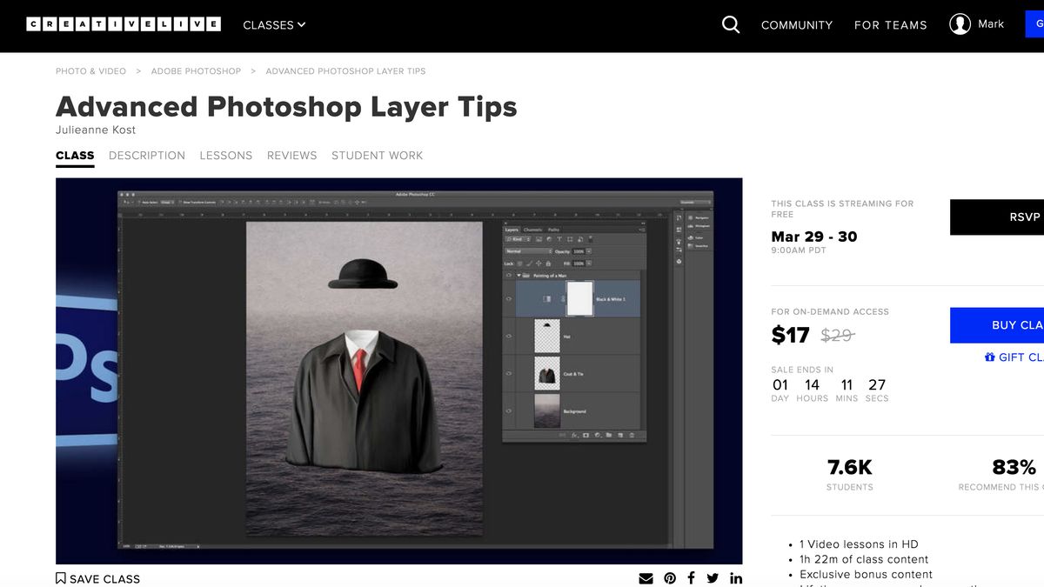Viewport: 1044px width, 587px height.
Task: Switch to the Channels tab in Photoshop
Action: (x=532, y=230)
